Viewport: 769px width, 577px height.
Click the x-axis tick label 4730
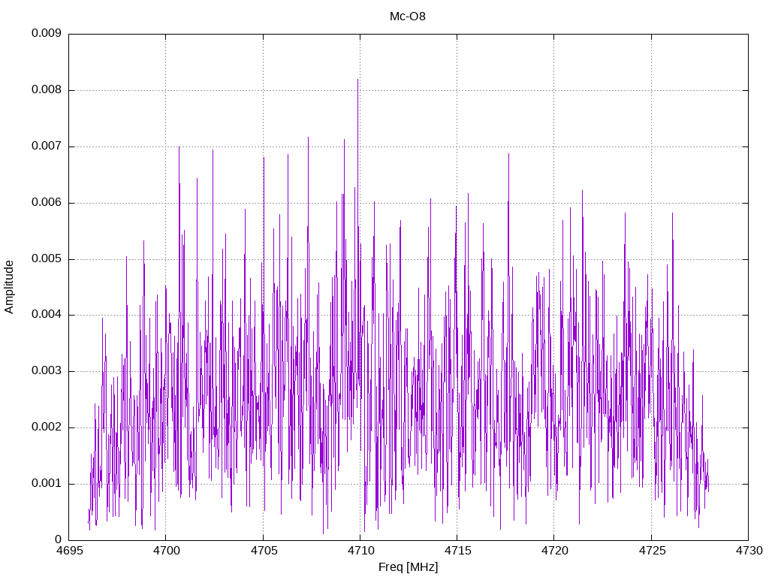pos(749,551)
